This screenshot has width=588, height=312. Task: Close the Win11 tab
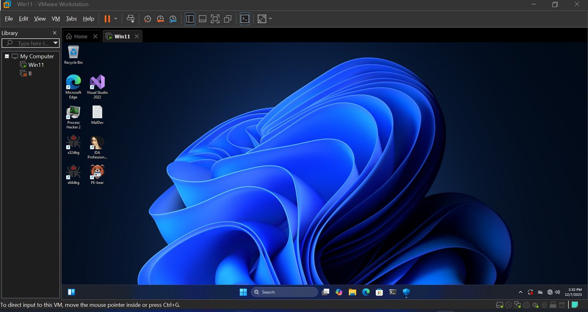[137, 36]
